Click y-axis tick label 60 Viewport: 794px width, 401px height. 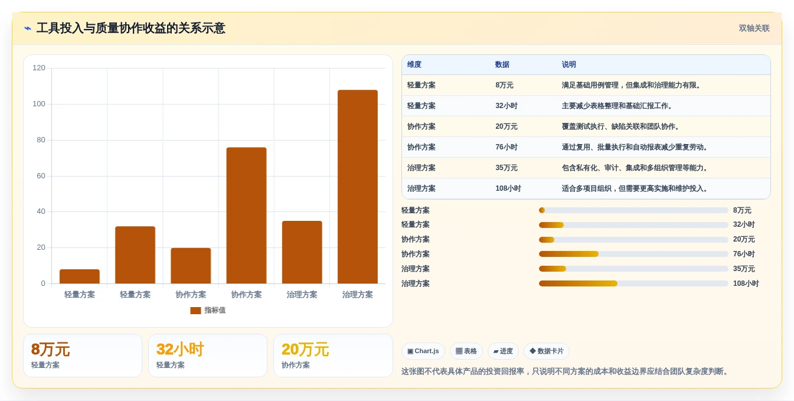tap(41, 176)
